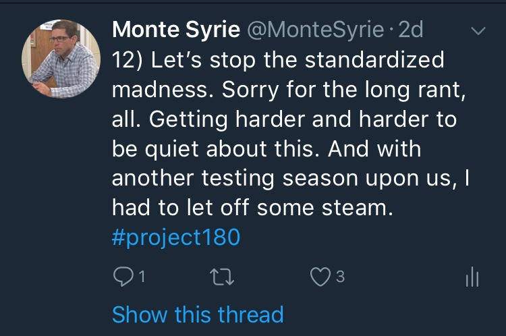Image resolution: width=506 pixels, height=336 pixels.
Task: View tweet activity analytics bars icon
Action: pos(472,277)
